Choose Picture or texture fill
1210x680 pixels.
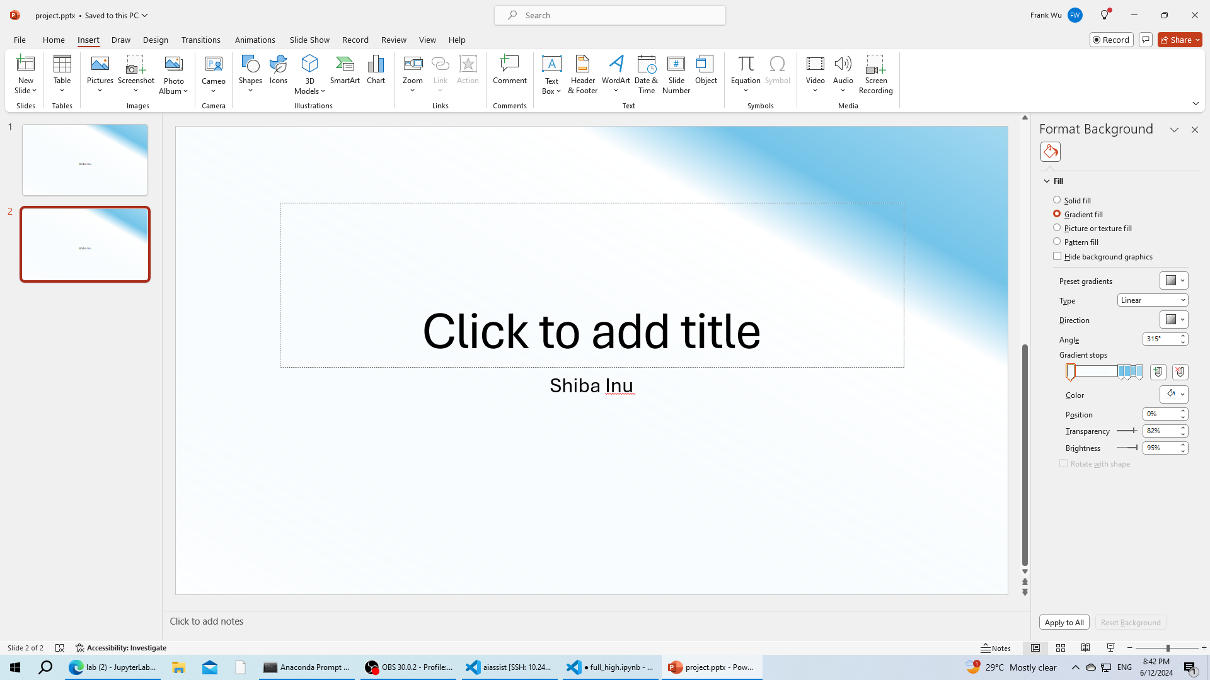(1057, 228)
